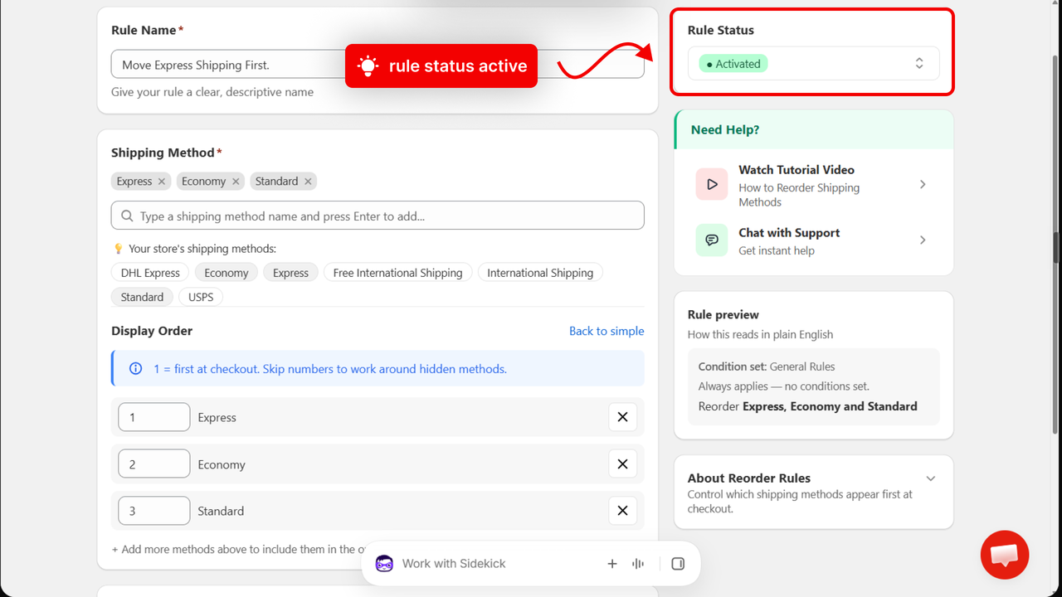The width and height of the screenshot is (1062, 597).
Task: Edit the order number for Express
Action: tap(154, 417)
